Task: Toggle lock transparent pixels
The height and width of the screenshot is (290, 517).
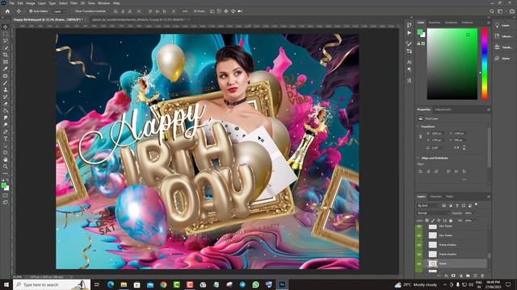Action: click(427, 221)
